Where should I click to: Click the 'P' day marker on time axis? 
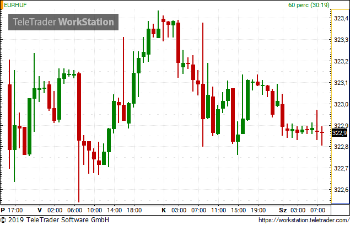click(x=3, y=210)
